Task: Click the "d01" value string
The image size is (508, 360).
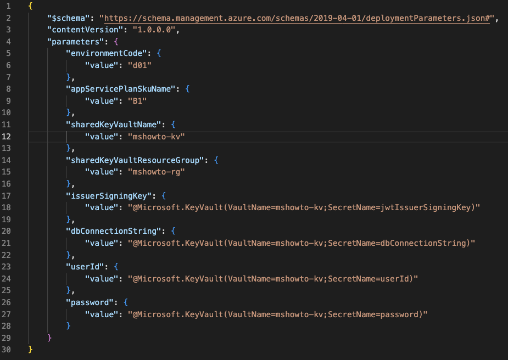Action: 139,65
